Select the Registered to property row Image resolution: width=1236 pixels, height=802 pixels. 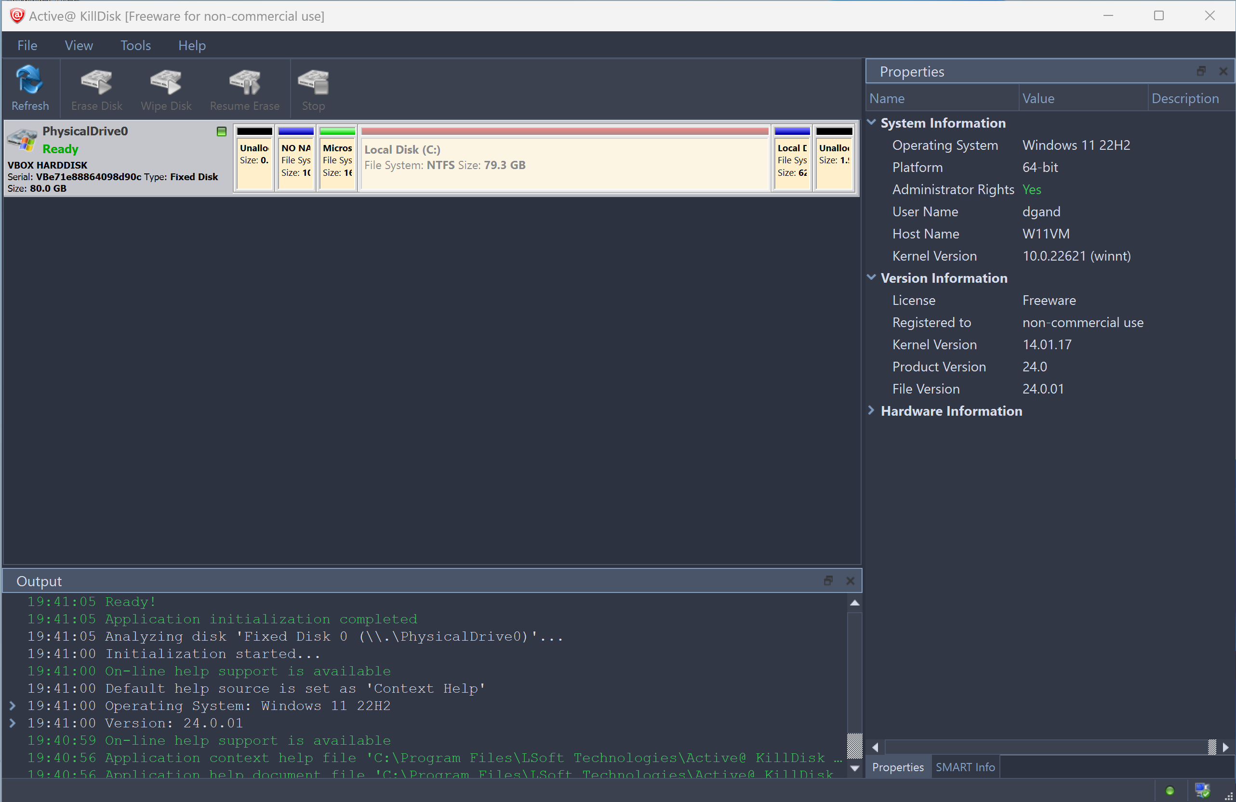coord(1050,322)
